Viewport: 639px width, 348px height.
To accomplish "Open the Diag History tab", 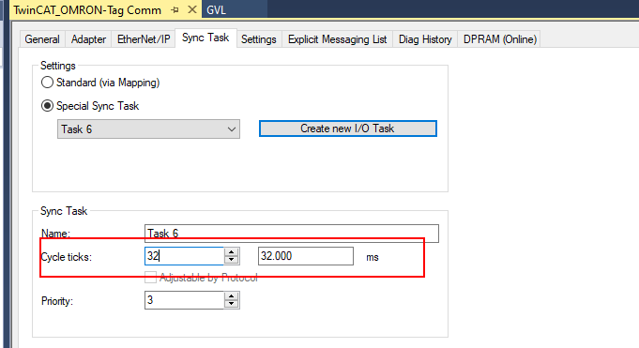I will coord(425,39).
